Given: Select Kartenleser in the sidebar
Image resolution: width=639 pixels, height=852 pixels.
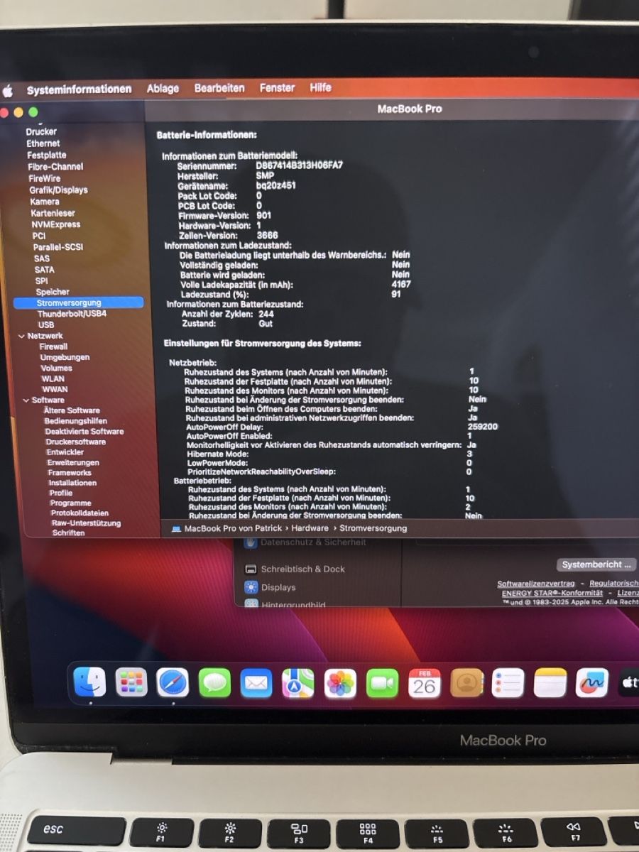Looking at the screenshot, I should point(53,213).
